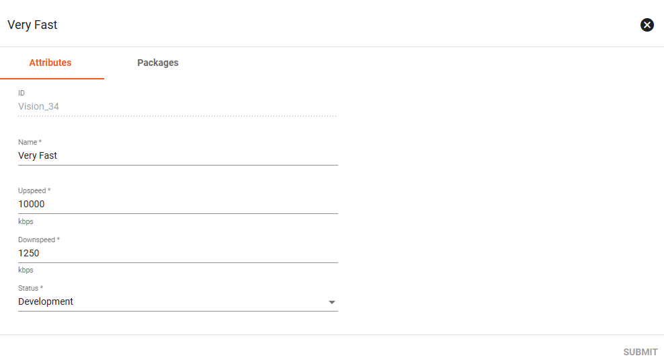The image size is (664, 362).
Task: Click the dotted underline of the ID field
Action: (178, 116)
